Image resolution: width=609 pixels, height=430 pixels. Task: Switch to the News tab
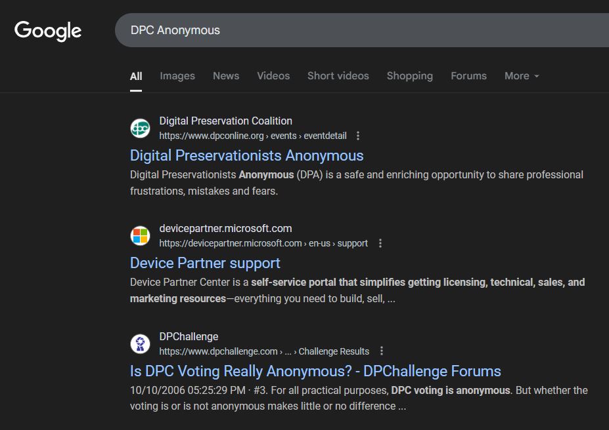(226, 76)
